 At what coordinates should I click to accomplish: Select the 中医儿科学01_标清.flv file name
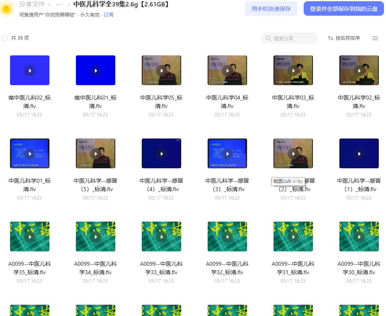click(30, 185)
